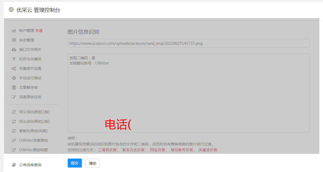Click the edit icon beside UWriter原创标题

pyautogui.click(x=14, y=150)
